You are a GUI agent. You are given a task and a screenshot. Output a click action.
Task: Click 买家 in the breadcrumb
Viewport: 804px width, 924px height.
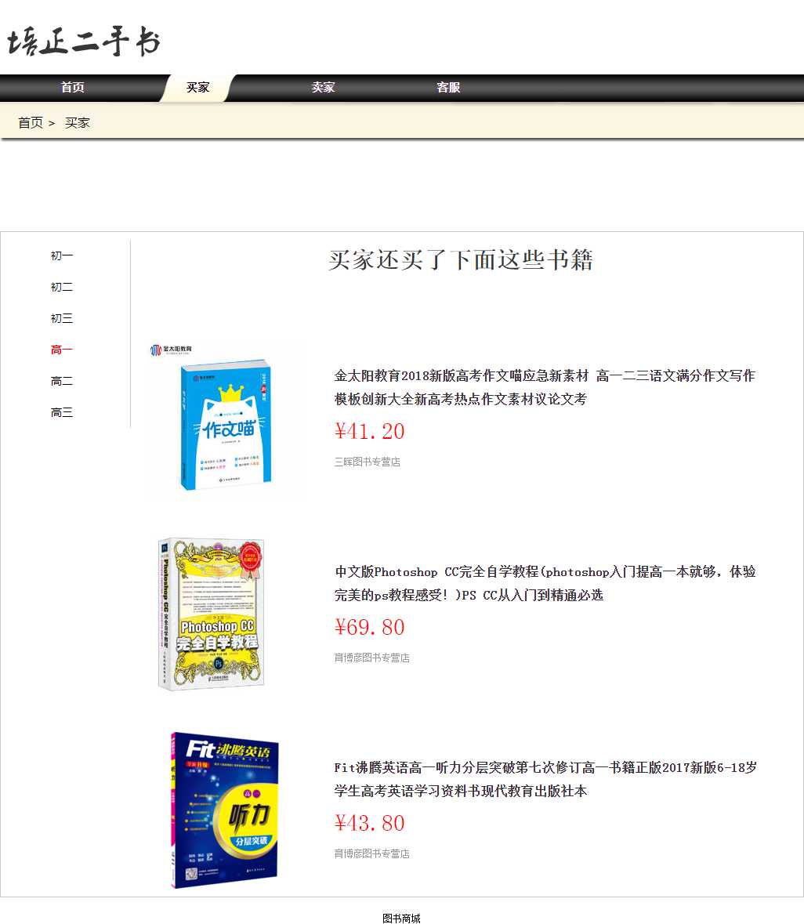[78, 123]
